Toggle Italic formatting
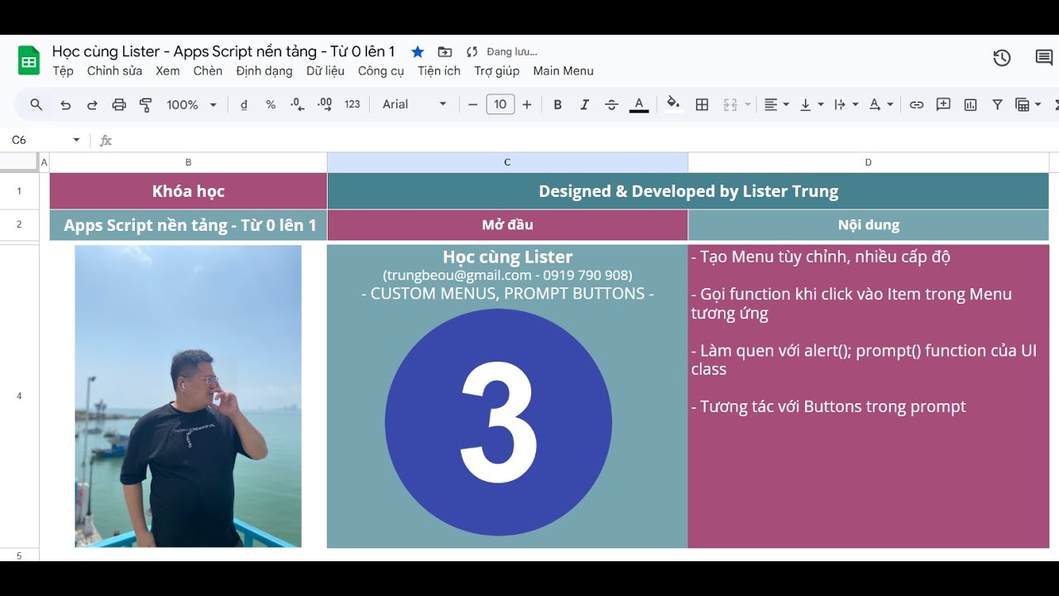 (x=585, y=104)
